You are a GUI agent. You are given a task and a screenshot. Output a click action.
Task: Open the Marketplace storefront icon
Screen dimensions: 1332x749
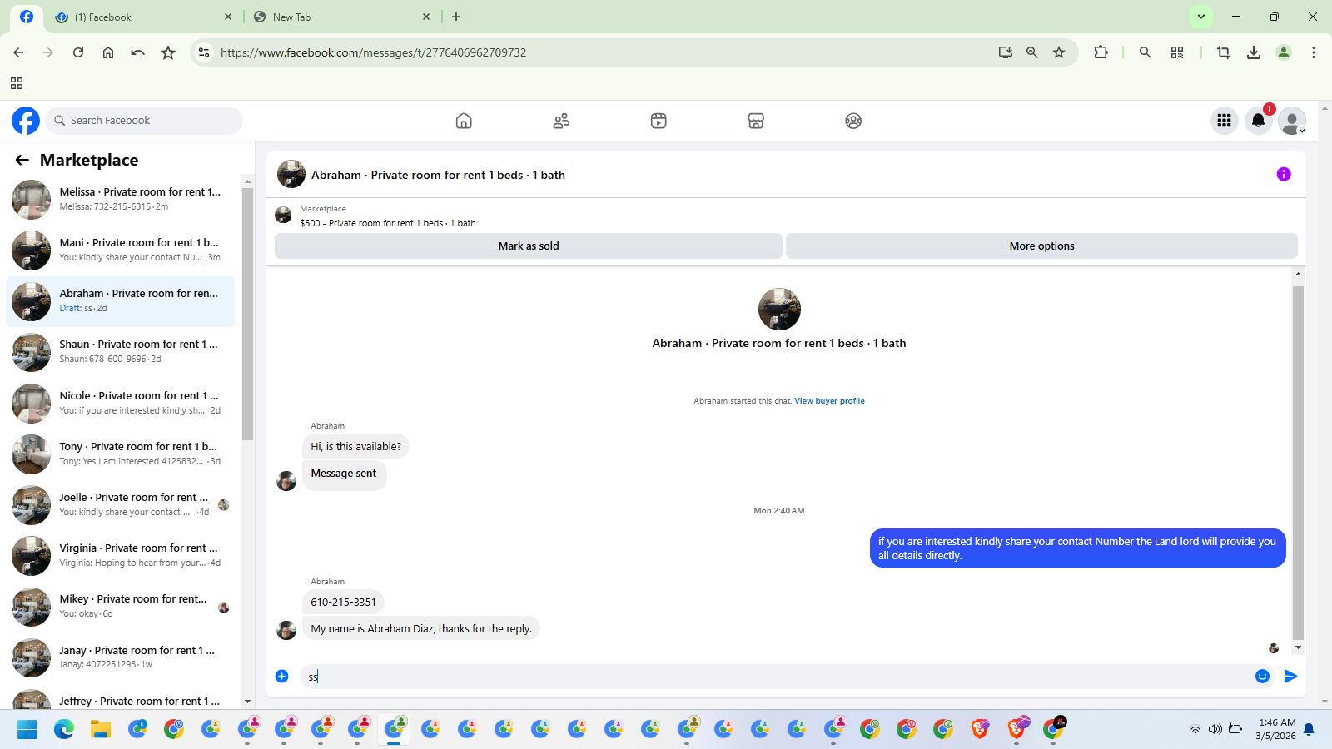756,121
